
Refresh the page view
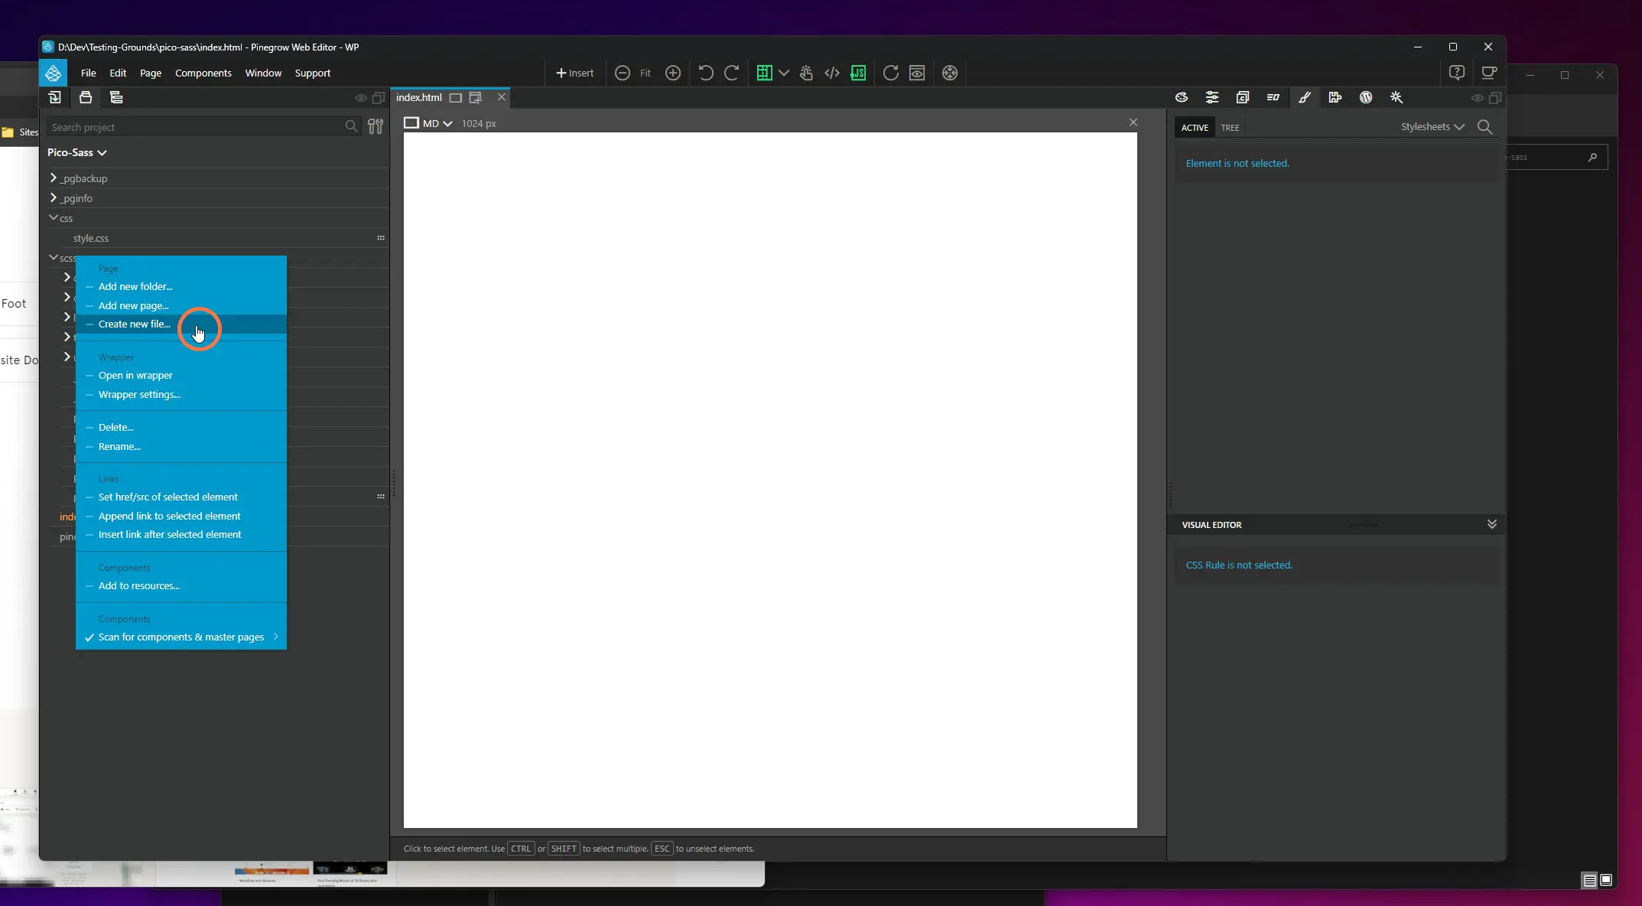coord(890,73)
